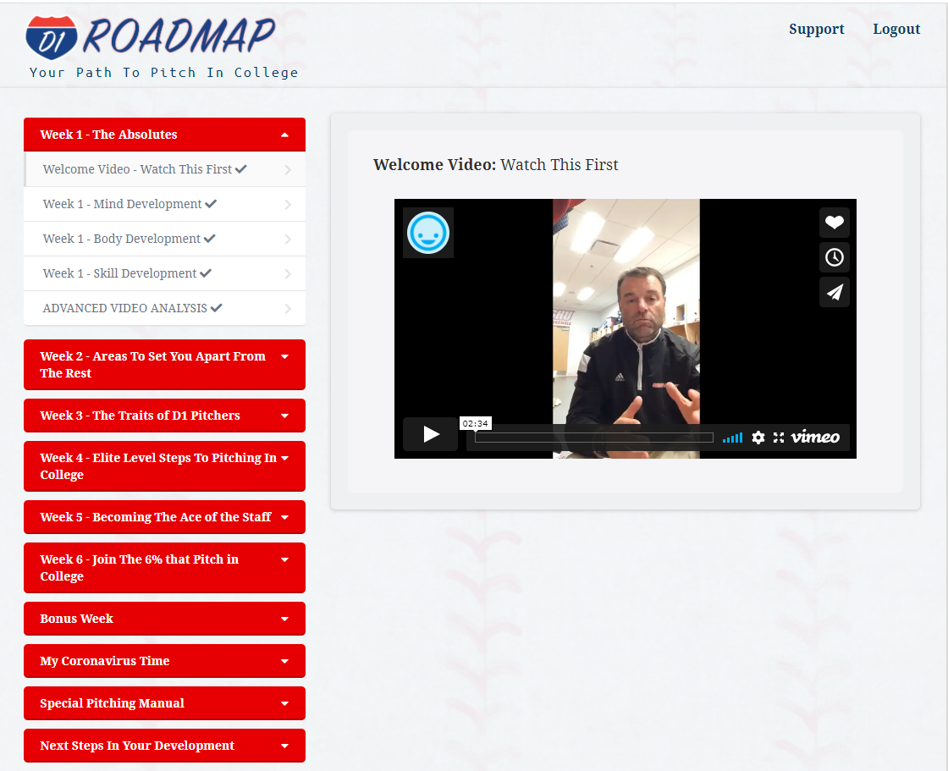Play the Welcome Video
The height and width of the screenshot is (771, 948).
click(x=431, y=435)
